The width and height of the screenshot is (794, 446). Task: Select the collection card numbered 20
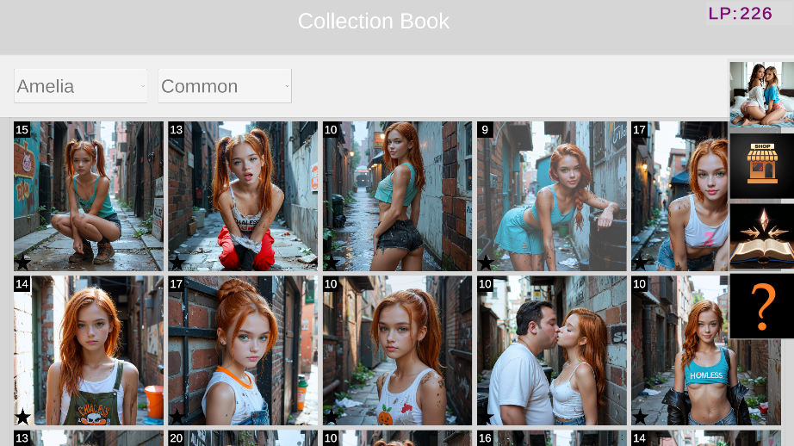point(243,438)
